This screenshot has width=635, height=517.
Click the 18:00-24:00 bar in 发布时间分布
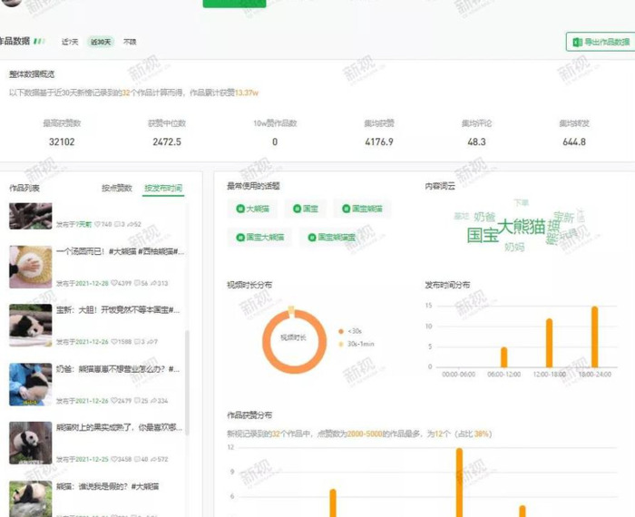tap(594, 337)
